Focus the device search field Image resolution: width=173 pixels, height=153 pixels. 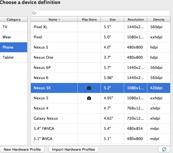point(101,13)
